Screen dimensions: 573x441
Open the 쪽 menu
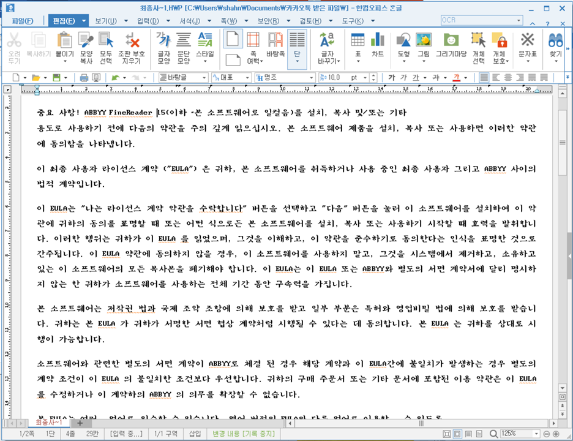[229, 21]
